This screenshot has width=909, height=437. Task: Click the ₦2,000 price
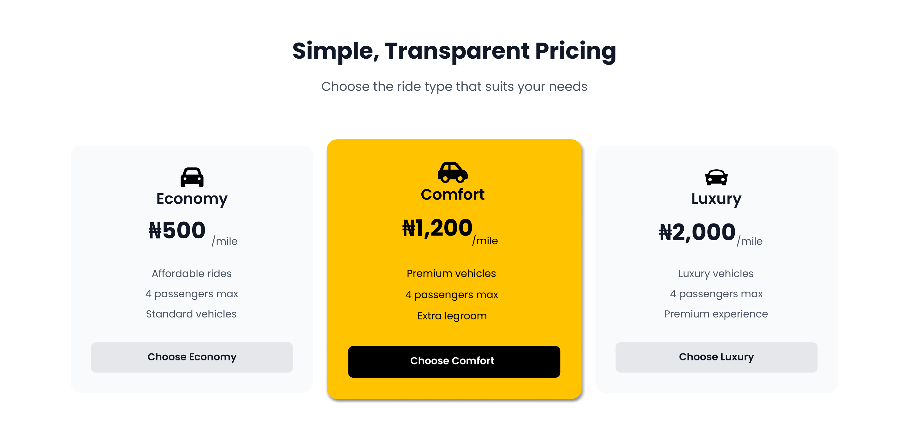pyautogui.click(x=697, y=232)
